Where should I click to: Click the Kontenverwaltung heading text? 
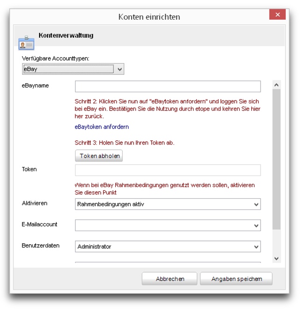[66, 36]
